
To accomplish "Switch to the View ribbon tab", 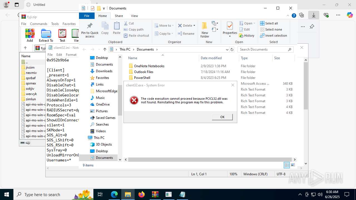I will 134,16.
